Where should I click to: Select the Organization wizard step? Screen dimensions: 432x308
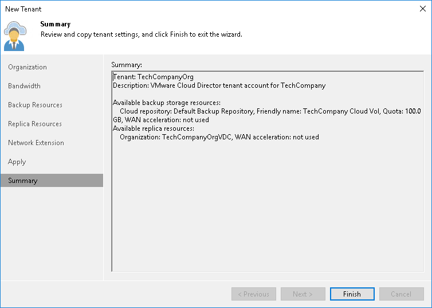tap(28, 67)
